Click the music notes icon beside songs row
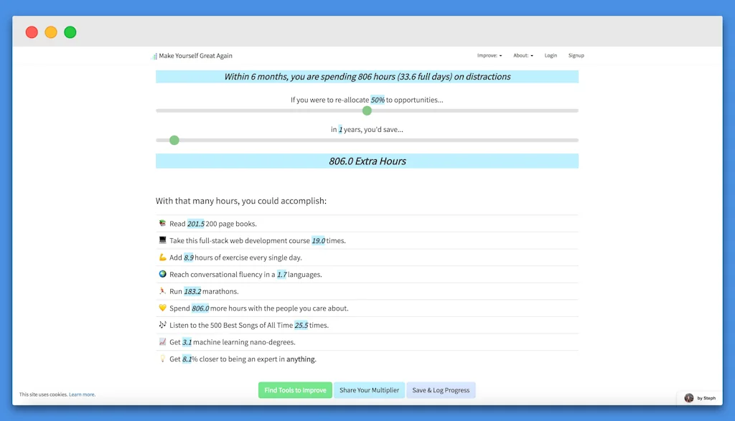This screenshot has height=421, width=735. pyautogui.click(x=162, y=325)
